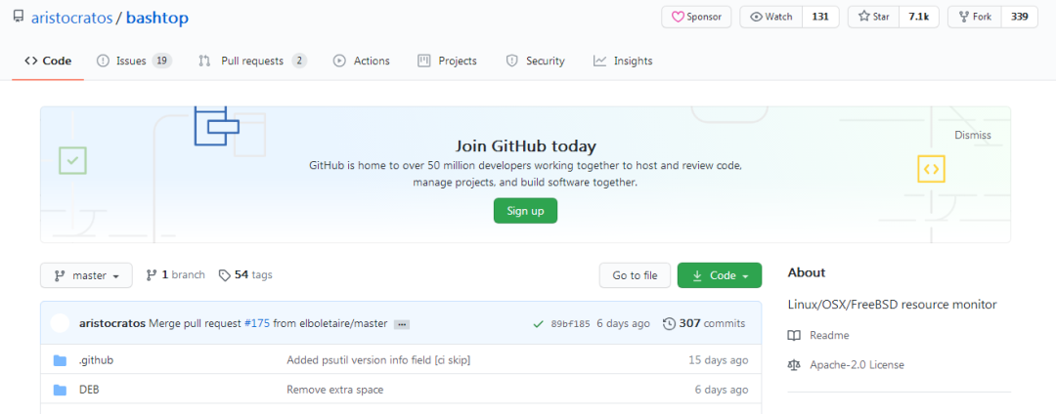
Task: Open commit 'Remove extra space'
Action: [335, 390]
